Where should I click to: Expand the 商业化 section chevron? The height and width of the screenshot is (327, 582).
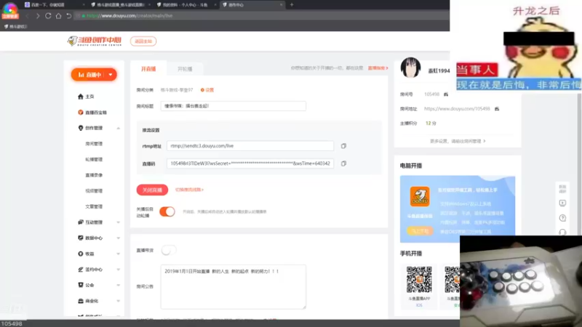click(x=118, y=302)
